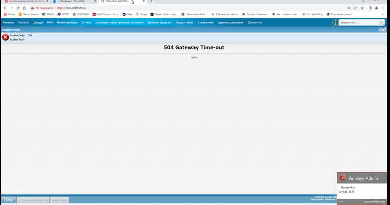Open the Расчеты menu
The image size is (390, 205).
tap(24, 23)
